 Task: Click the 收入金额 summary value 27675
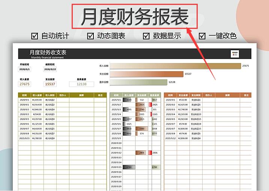(24, 84)
